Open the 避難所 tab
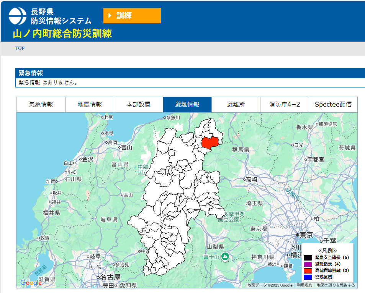 pyautogui.click(x=236, y=105)
